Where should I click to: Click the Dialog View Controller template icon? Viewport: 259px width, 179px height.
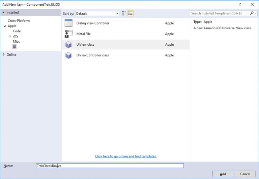click(68, 23)
